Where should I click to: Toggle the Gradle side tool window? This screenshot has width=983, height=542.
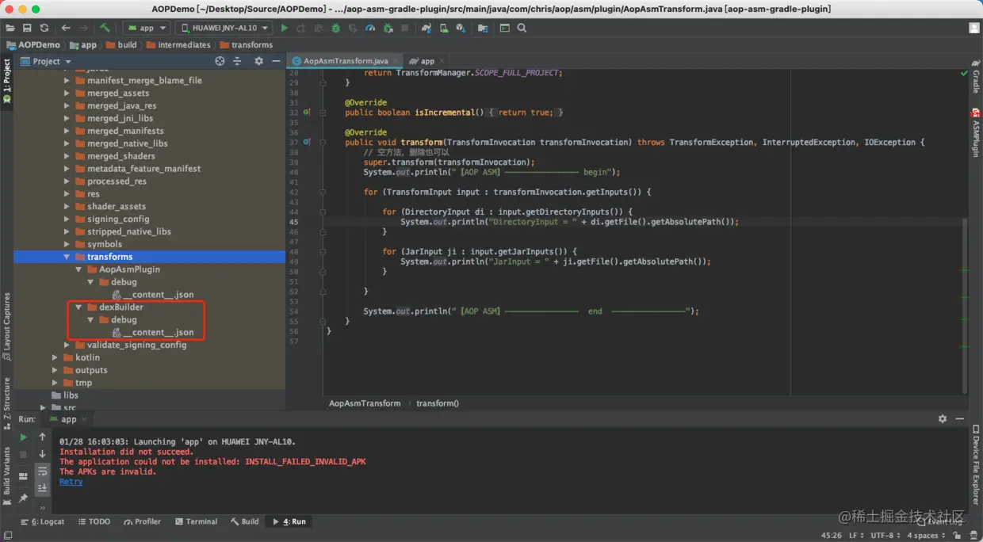975,77
